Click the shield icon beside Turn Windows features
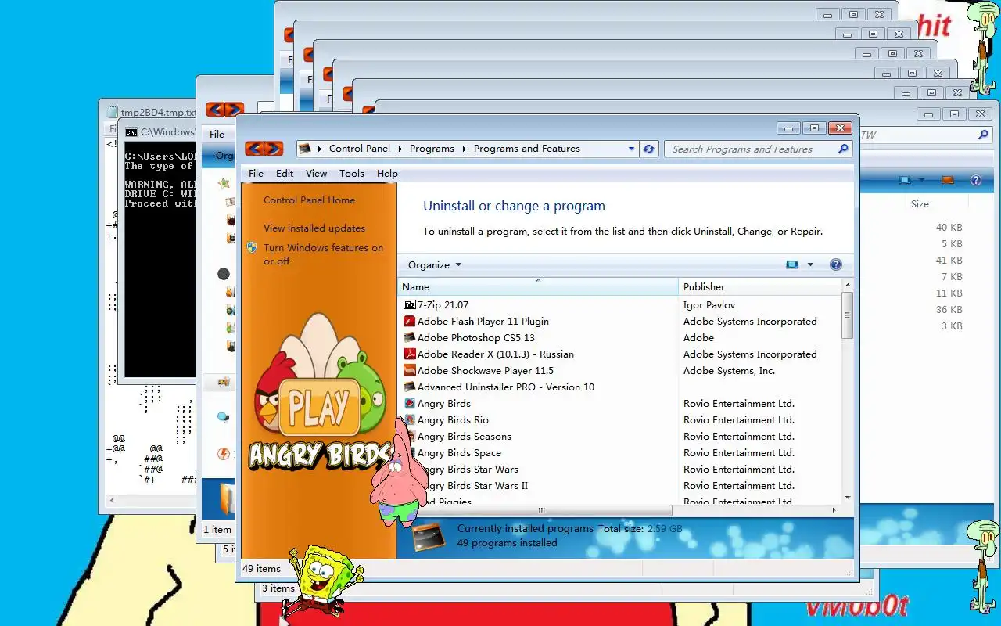This screenshot has width=1001, height=626. click(252, 247)
